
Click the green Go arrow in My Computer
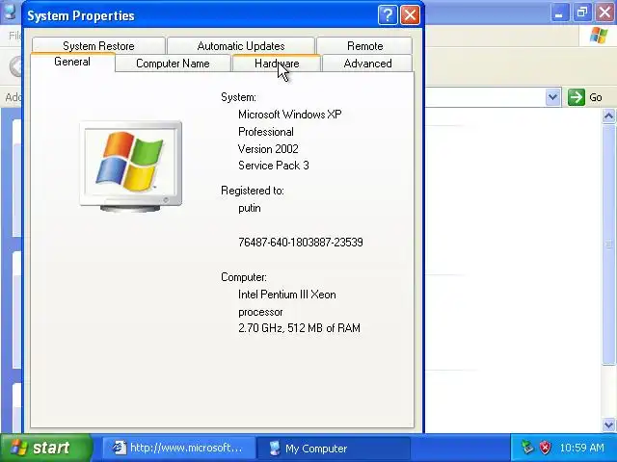point(577,97)
